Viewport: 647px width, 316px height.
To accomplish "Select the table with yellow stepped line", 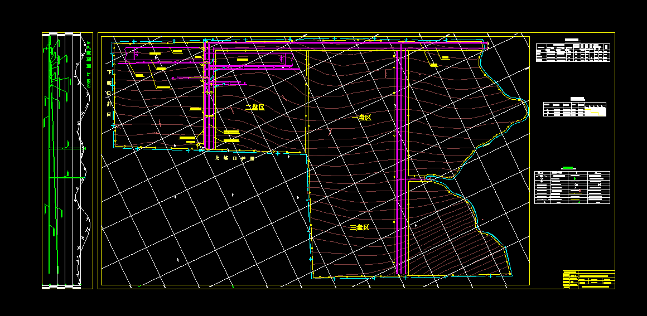I will [575, 109].
